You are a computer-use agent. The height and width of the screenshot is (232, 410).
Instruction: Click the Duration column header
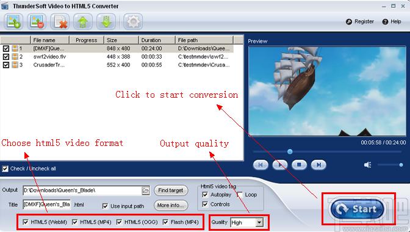(x=157, y=40)
